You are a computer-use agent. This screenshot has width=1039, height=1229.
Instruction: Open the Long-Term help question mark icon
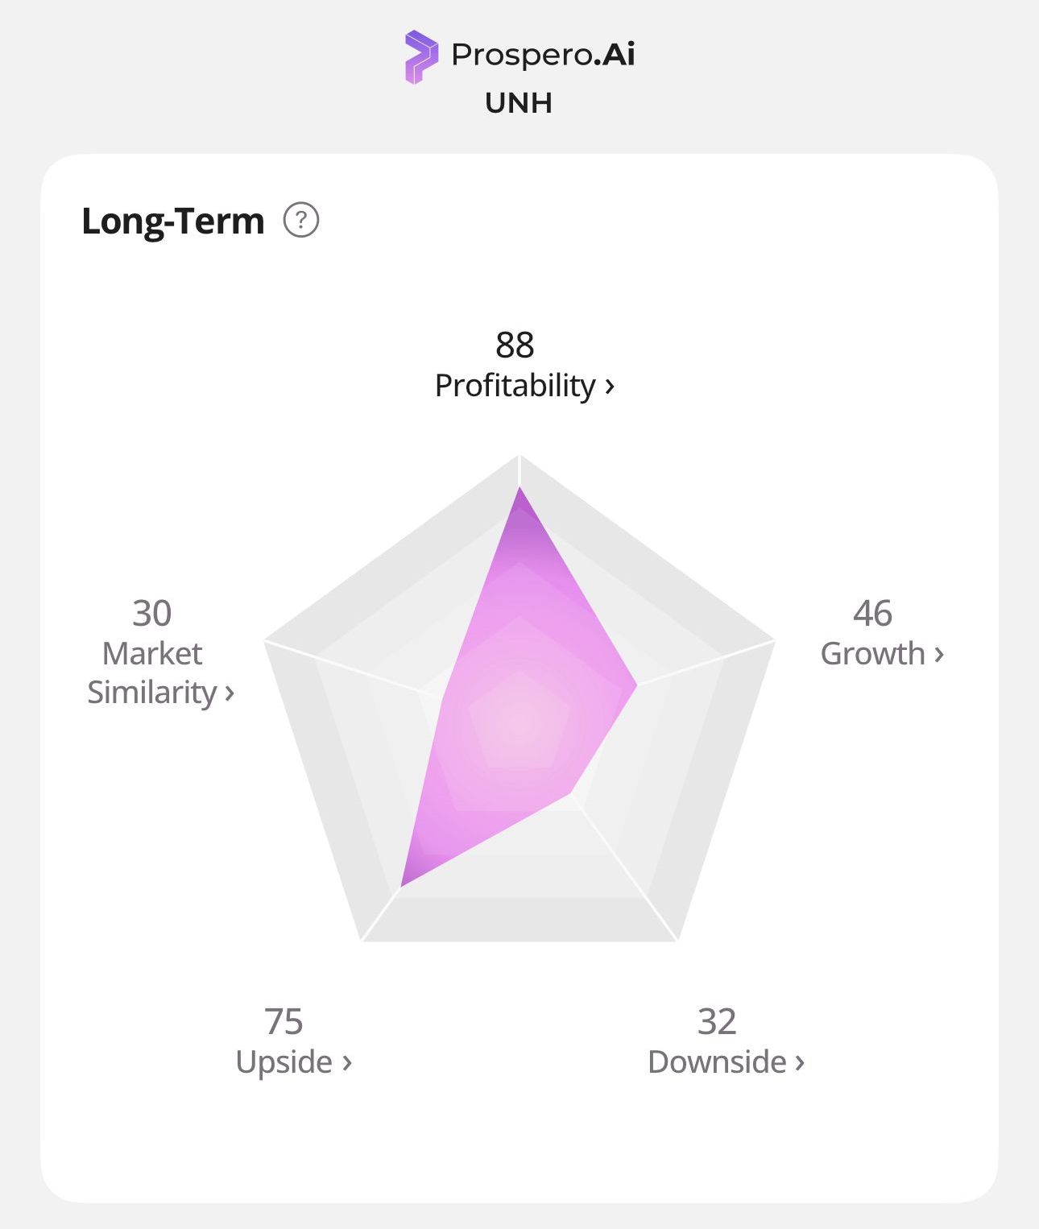pos(301,220)
